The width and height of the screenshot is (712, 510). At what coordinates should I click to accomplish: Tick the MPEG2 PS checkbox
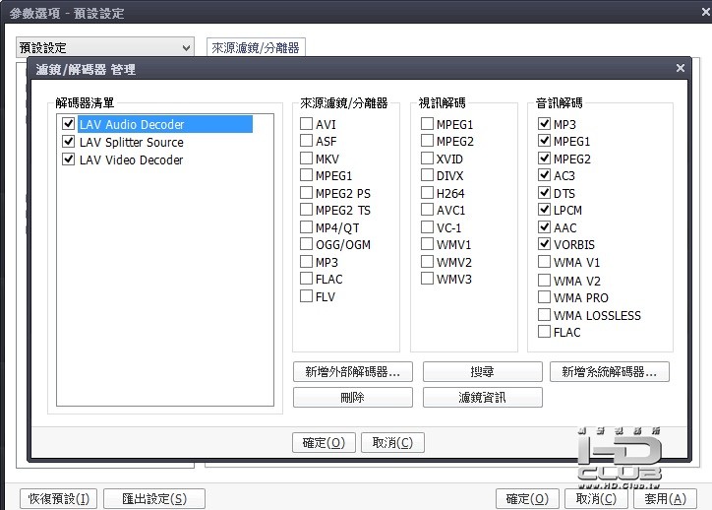pyautogui.click(x=307, y=193)
